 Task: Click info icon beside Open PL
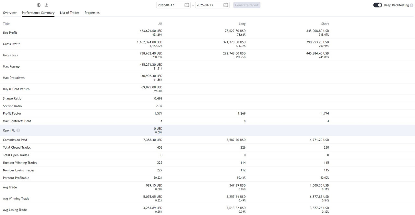click(x=18, y=130)
